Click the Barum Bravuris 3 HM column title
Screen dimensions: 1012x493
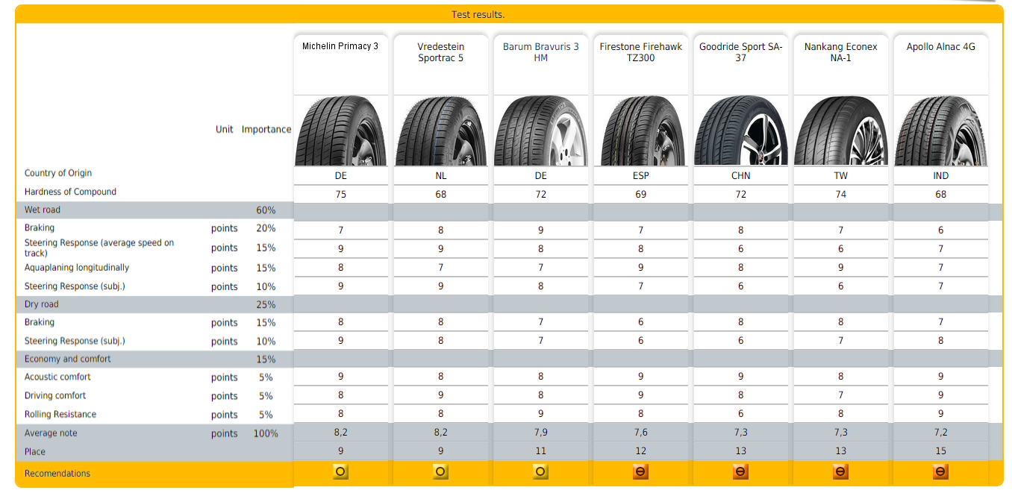pyautogui.click(x=541, y=52)
